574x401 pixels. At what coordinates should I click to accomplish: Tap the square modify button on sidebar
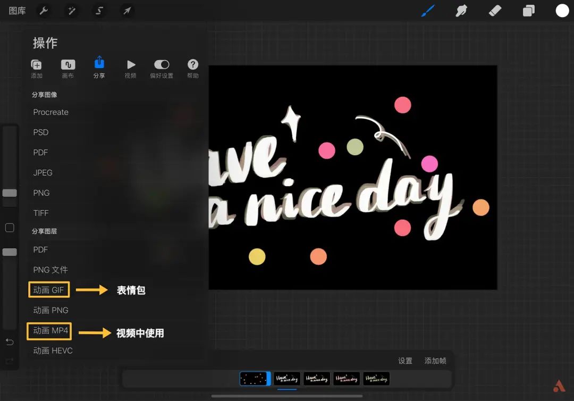point(10,228)
